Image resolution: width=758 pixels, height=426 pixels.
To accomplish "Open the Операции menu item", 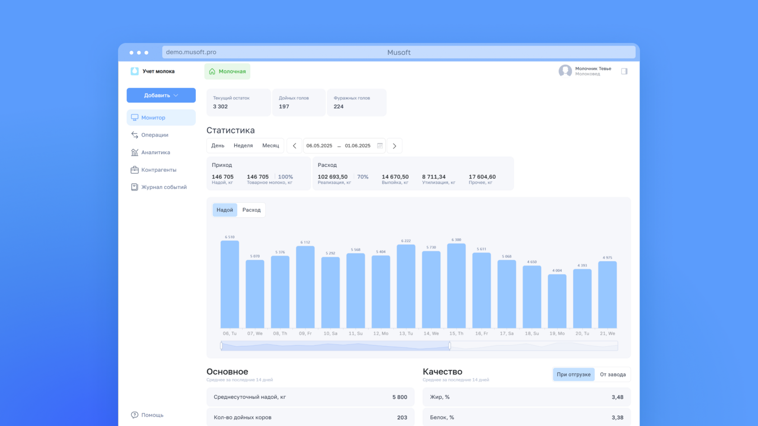I will point(161,135).
